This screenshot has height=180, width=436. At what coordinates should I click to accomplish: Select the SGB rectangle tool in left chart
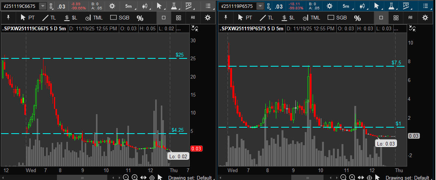[120, 18]
